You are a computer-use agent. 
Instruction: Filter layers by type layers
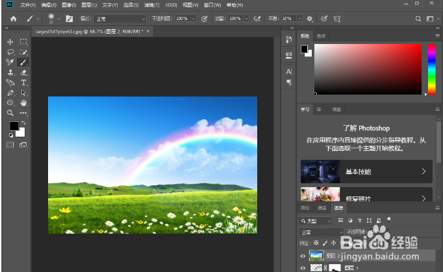(x=360, y=220)
